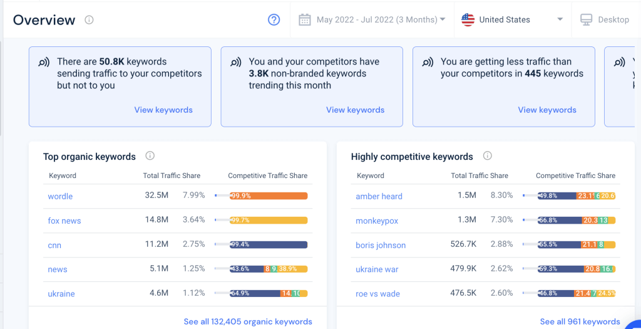This screenshot has height=329, width=641.
Task: Click Competitive Traffic Share header in Top organic
Action: pos(268,175)
